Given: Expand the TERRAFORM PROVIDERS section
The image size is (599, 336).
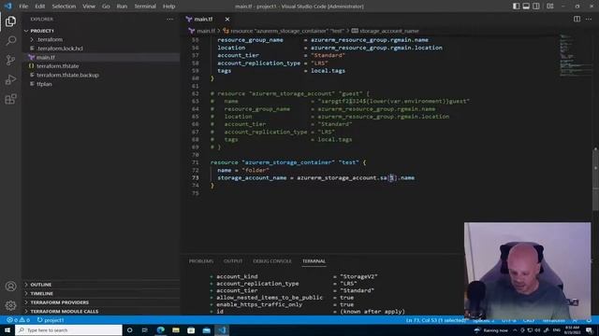Looking at the screenshot, I should coord(100,302).
